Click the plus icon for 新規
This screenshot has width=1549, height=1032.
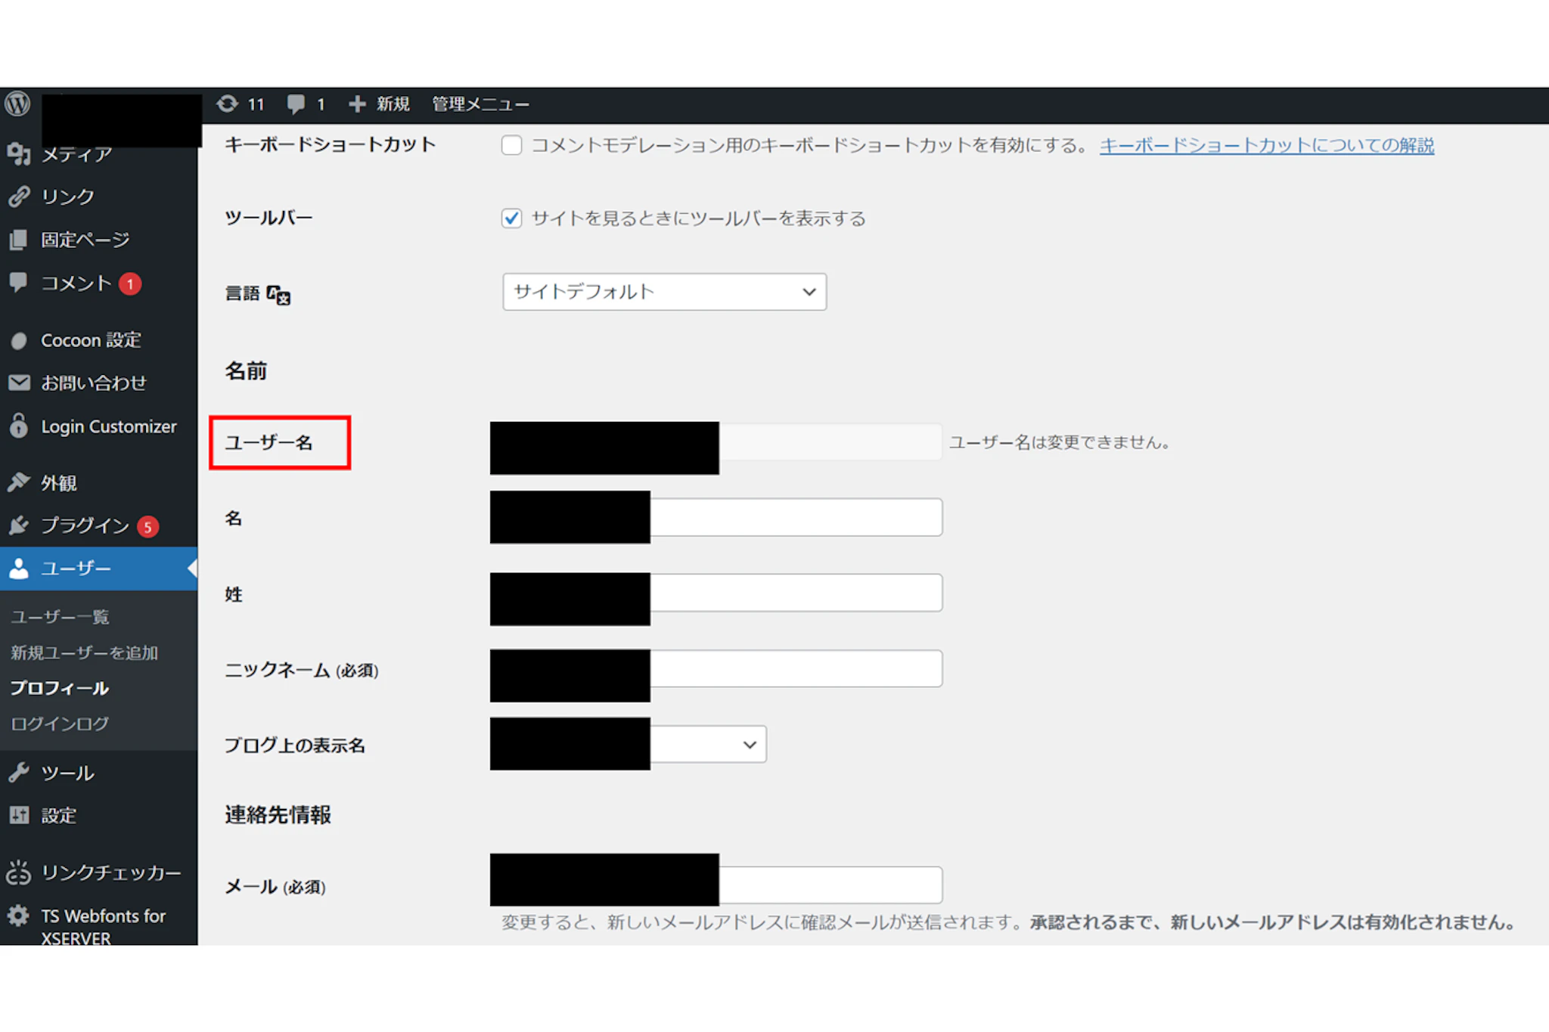(x=358, y=104)
